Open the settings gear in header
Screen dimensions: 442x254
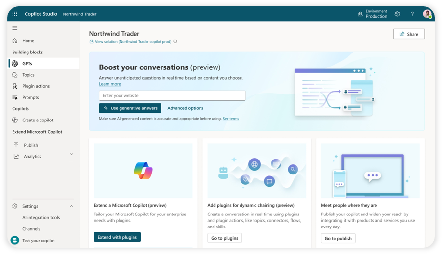click(397, 14)
